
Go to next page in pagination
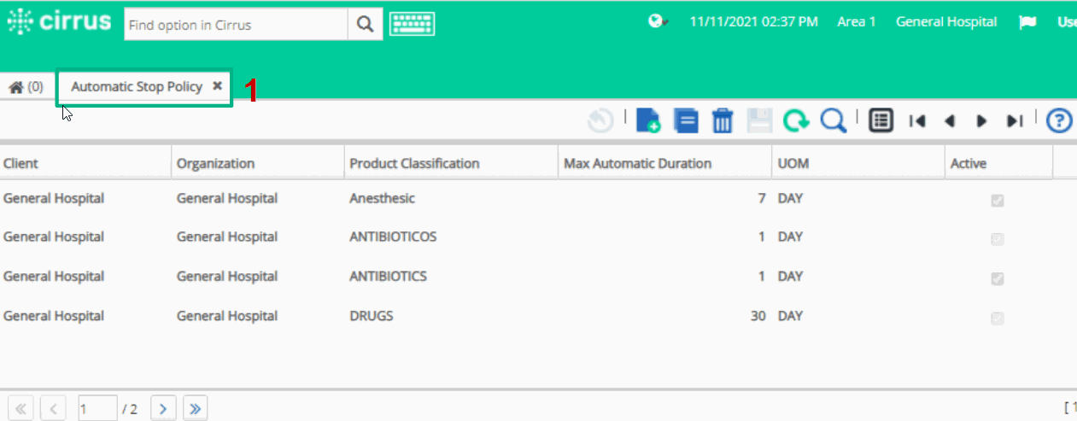point(163,409)
